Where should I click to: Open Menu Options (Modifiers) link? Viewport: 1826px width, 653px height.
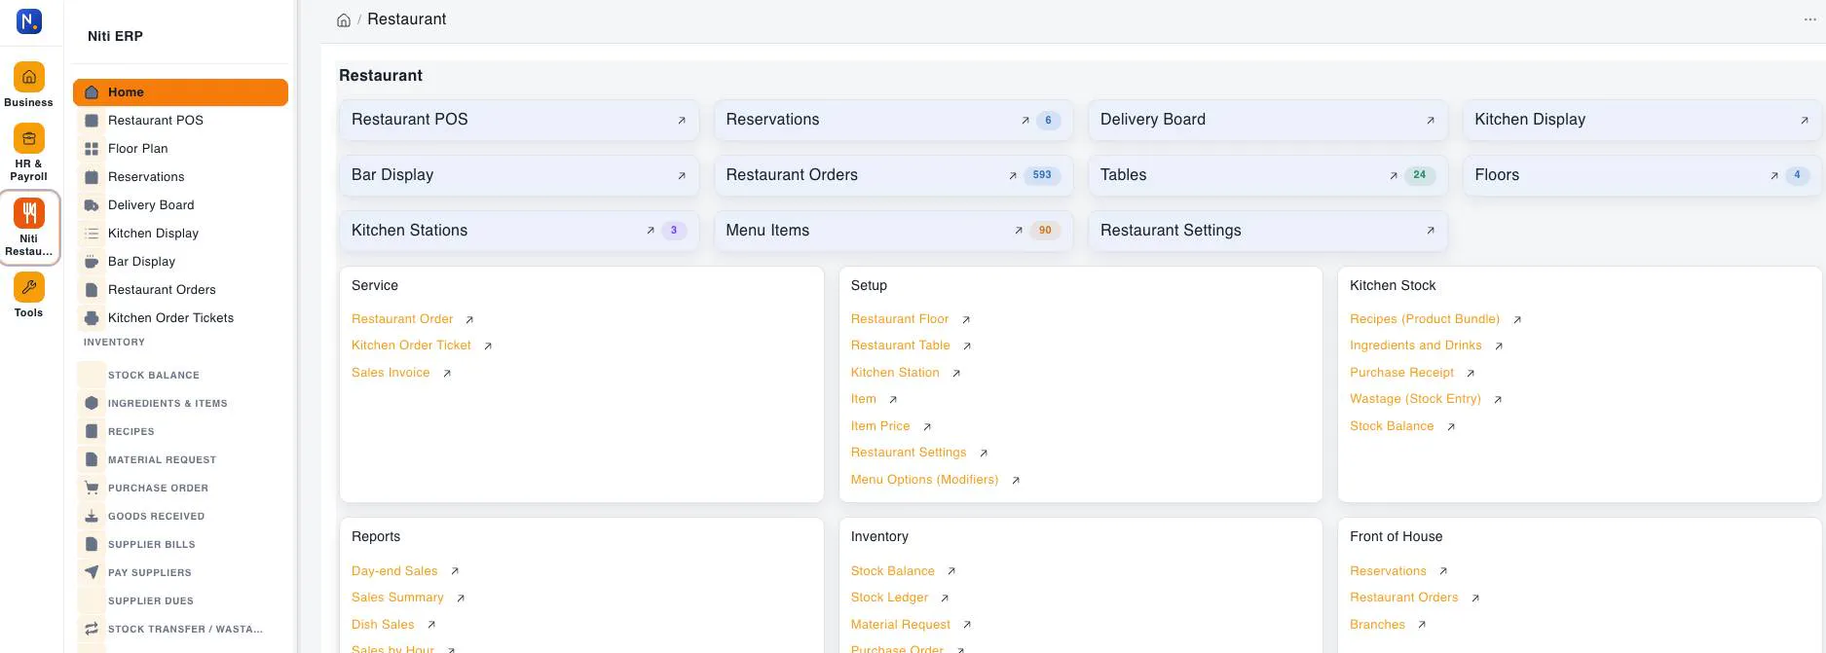(x=924, y=480)
